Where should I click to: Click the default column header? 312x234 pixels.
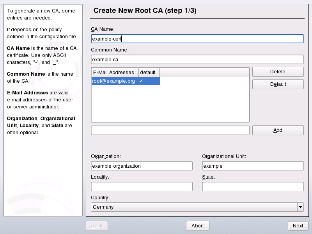pyautogui.click(x=148, y=73)
